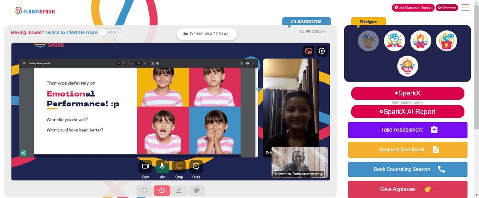Click the red power leave button
The height and width of the screenshot is (198, 479).
[x=162, y=190]
